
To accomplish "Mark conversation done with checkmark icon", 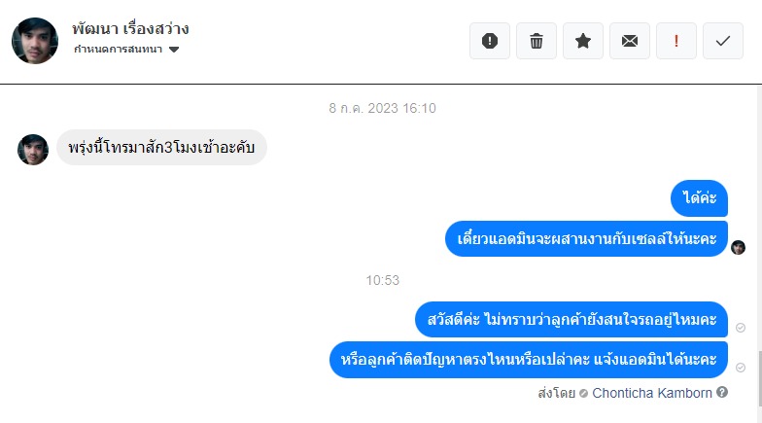I will [723, 41].
